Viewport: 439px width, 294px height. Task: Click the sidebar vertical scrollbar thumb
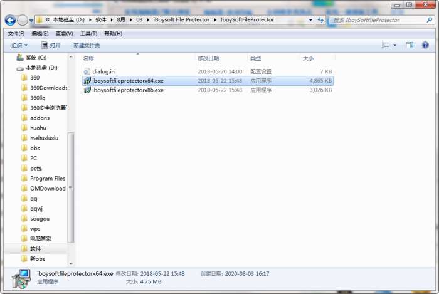click(x=71, y=187)
